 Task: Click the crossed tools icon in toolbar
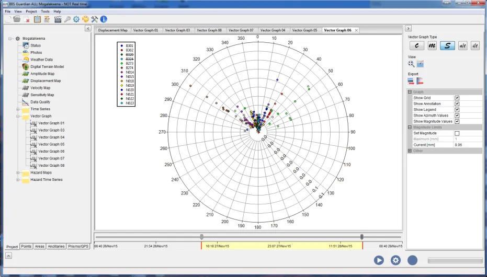coord(94,19)
